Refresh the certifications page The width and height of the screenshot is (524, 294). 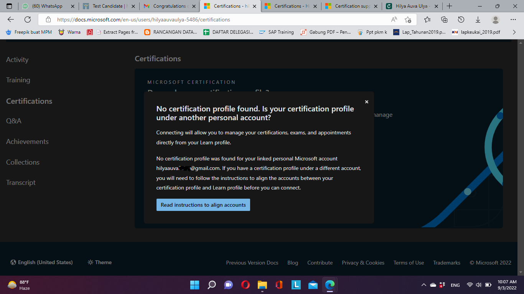[x=26, y=19]
